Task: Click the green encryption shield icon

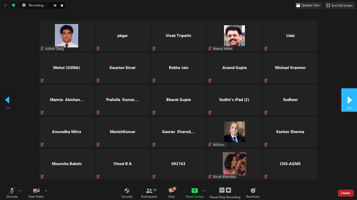Action: click(x=14, y=5)
